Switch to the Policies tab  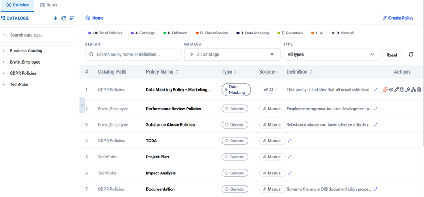tap(17, 5)
